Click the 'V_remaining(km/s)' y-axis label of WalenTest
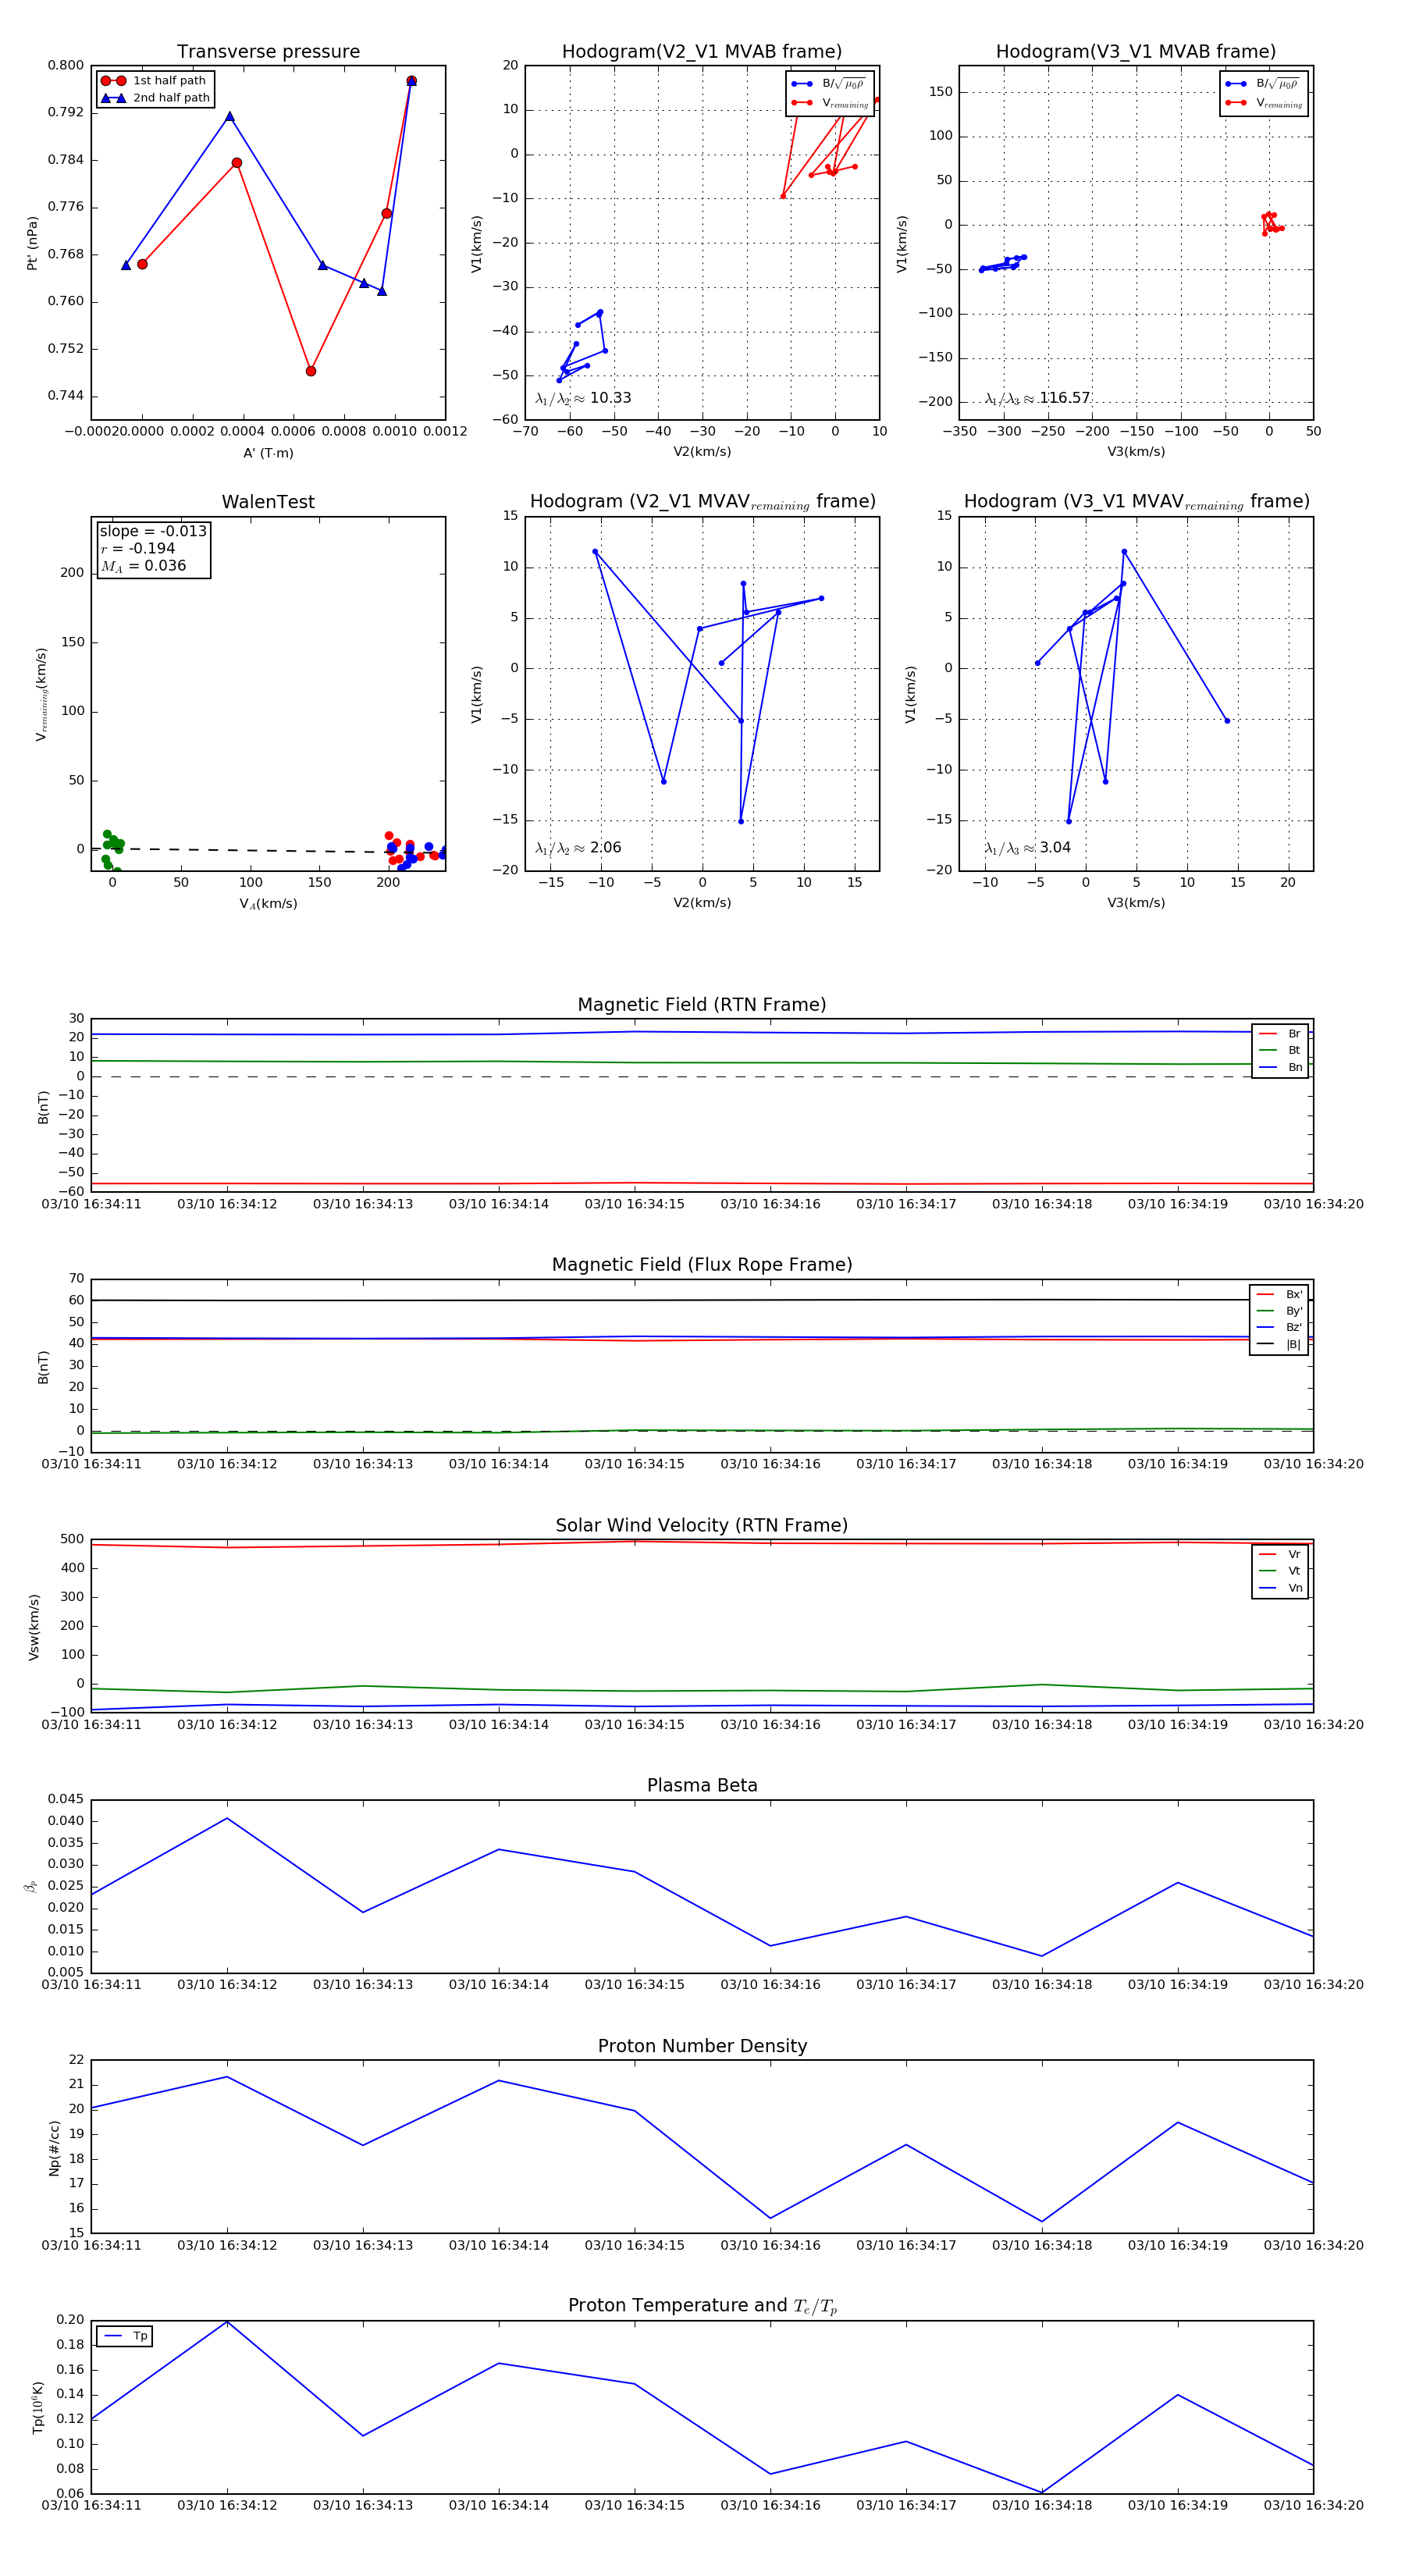 click(41, 694)
